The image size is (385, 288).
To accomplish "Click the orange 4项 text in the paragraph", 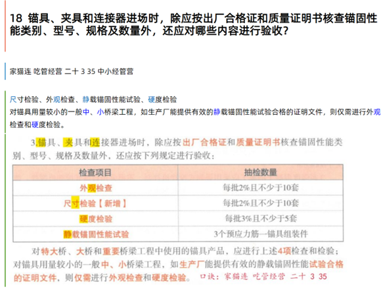I will pos(284,251).
